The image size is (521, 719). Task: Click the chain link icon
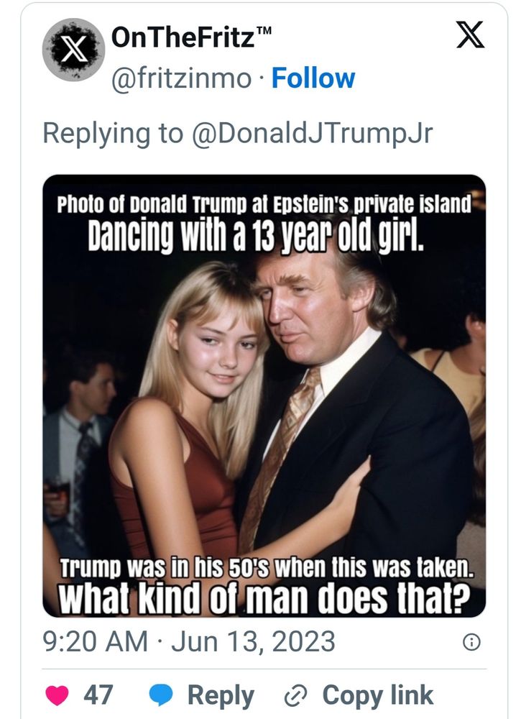295,695
